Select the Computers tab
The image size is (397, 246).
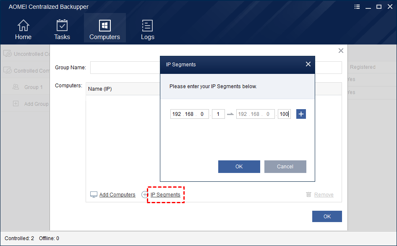(x=104, y=28)
